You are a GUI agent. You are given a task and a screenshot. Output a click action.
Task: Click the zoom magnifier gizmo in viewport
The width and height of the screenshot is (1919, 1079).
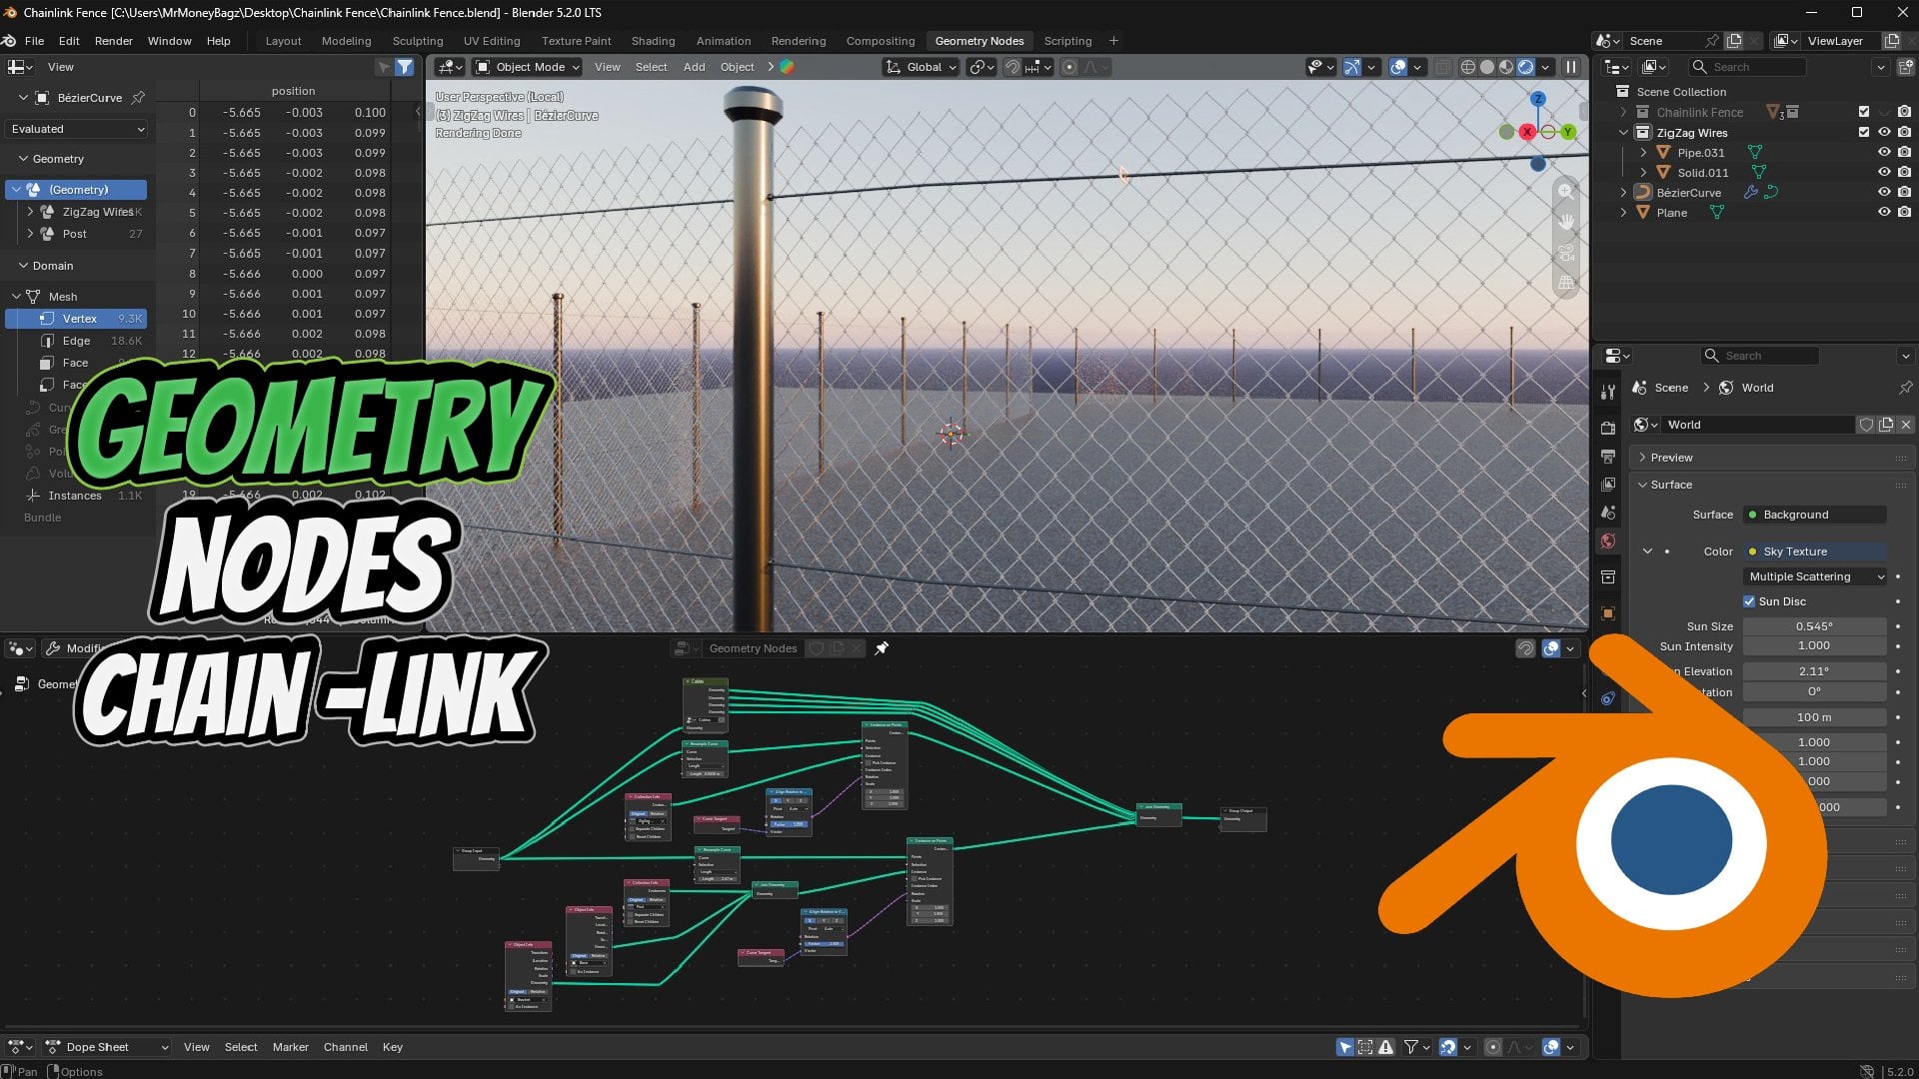point(1566,191)
